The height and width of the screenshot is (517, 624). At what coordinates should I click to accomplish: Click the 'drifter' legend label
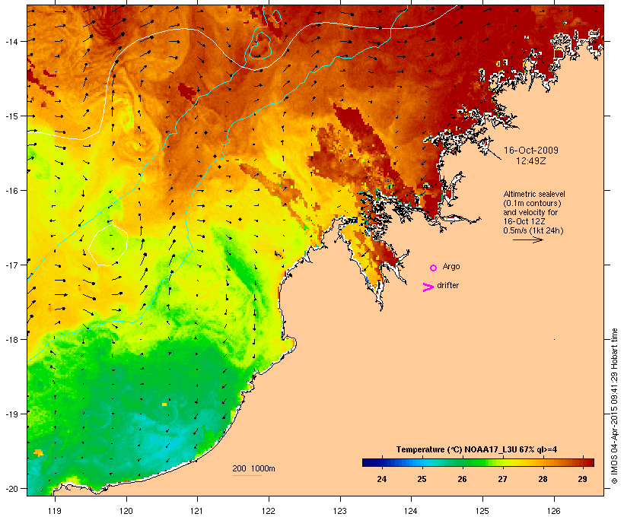point(447,285)
